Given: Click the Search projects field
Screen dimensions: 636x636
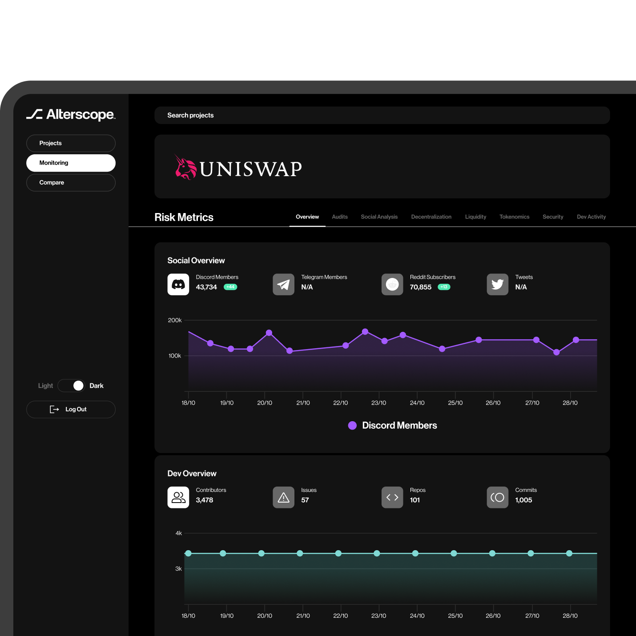Looking at the screenshot, I should pyautogui.click(x=382, y=115).
